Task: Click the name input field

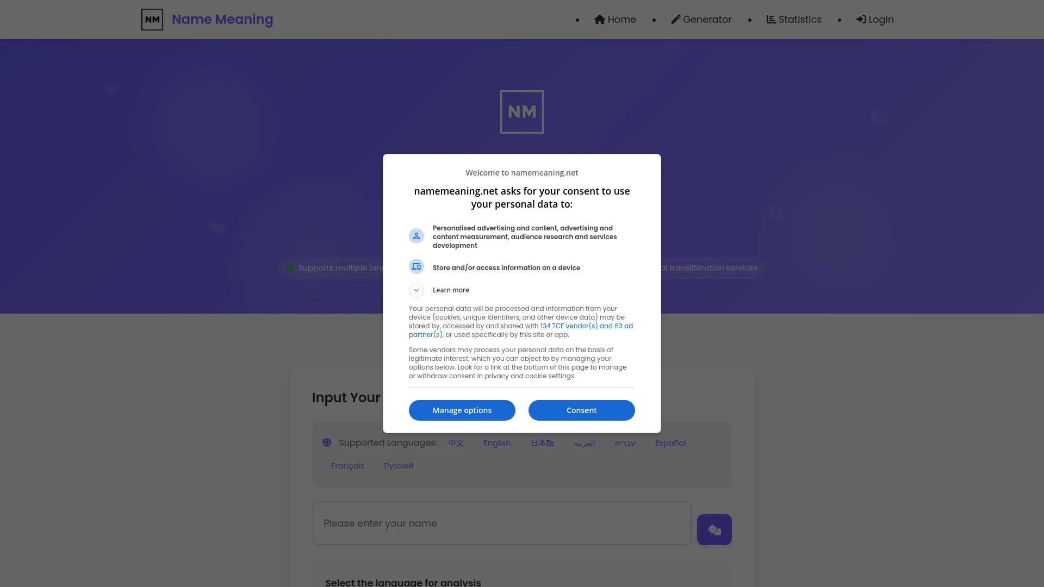Action: (502, 523)
